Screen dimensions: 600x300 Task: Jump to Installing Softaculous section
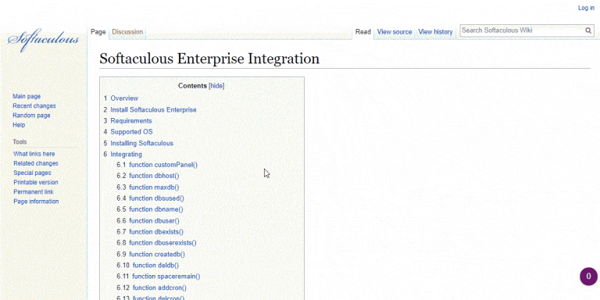142,144
